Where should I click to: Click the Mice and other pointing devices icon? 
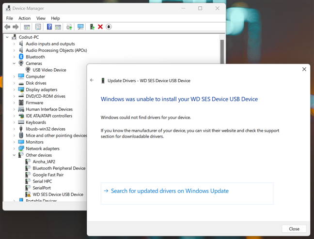pos(21,135)
